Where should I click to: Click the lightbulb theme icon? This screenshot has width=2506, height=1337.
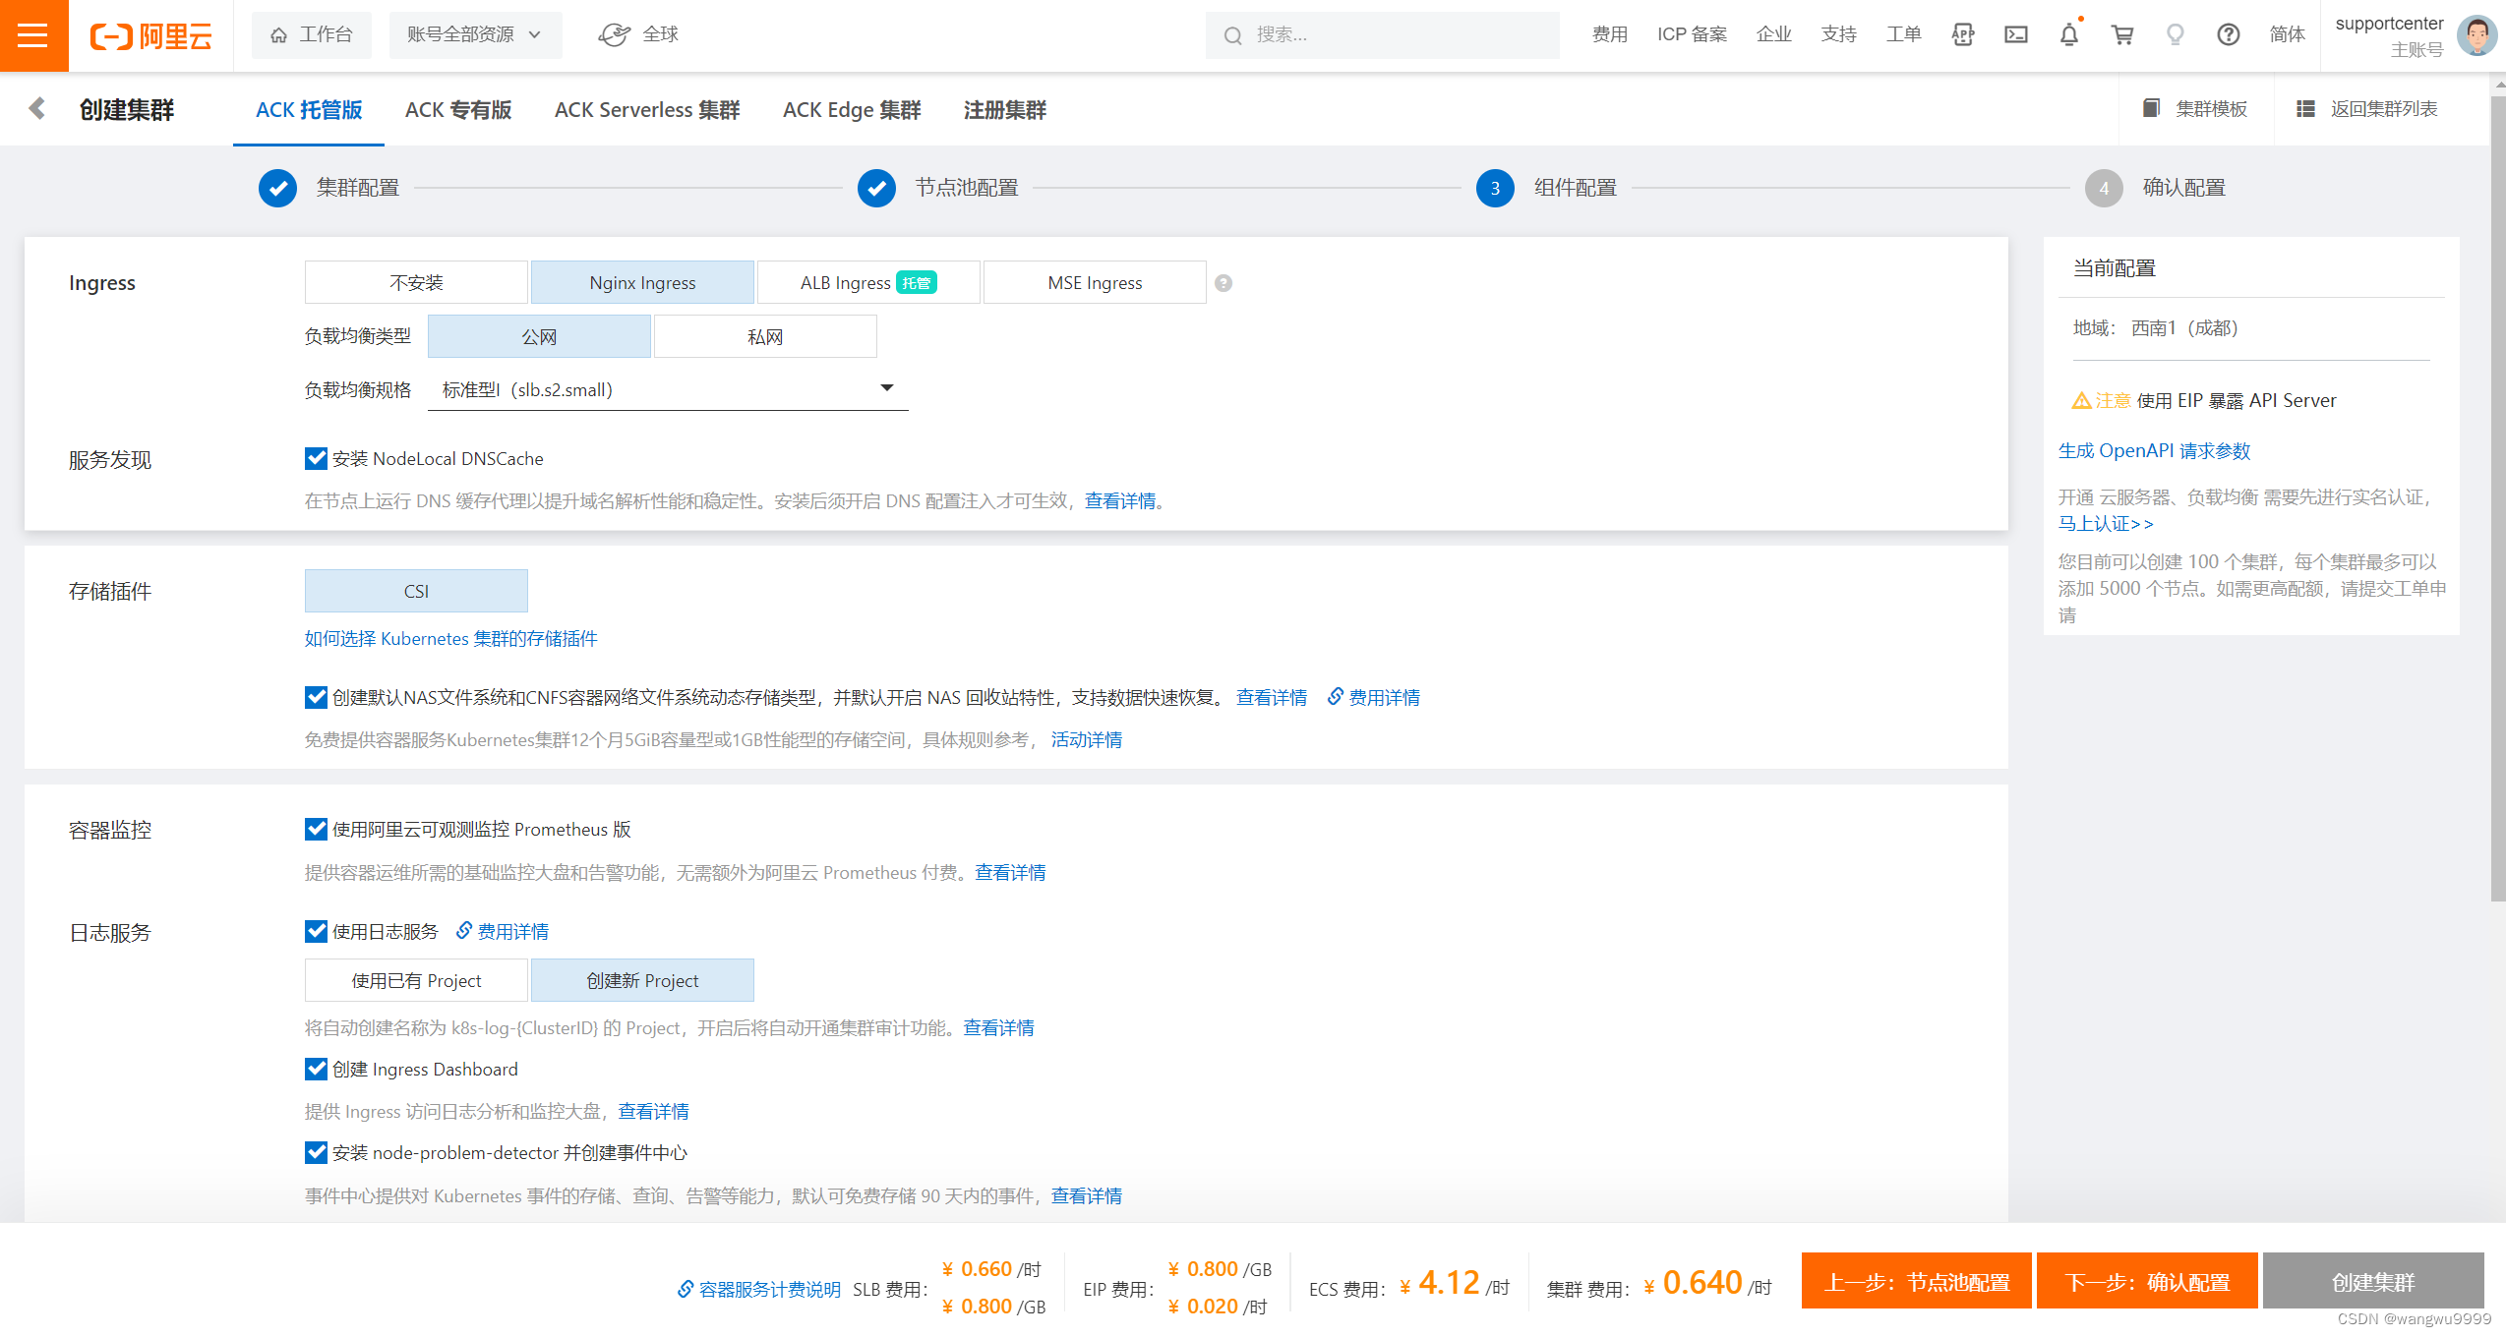pos(2175,34)
